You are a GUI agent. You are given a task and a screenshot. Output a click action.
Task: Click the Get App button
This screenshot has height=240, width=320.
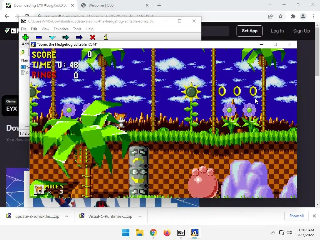[x=249, y=31]
